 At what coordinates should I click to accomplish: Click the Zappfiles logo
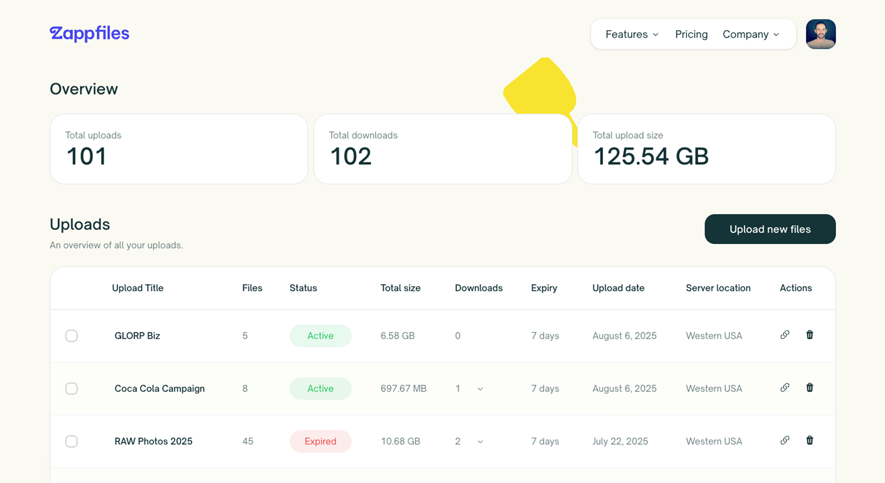tap(89, 34)
